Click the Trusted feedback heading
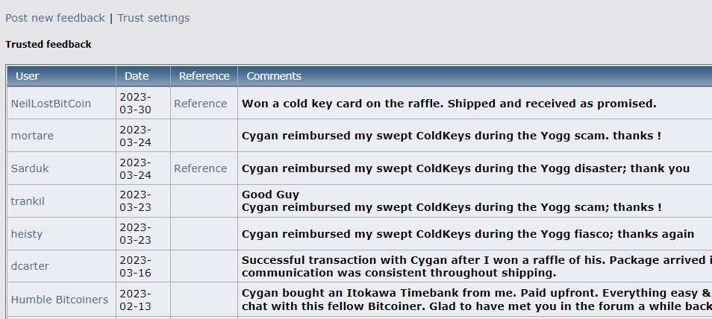 pos(48,45)
